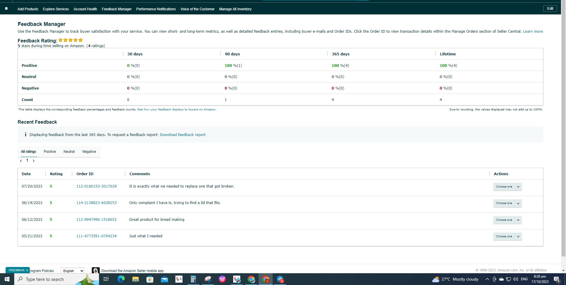Open the volume speaker tray icon
566x285 pixels.
[x=516, y=279]
